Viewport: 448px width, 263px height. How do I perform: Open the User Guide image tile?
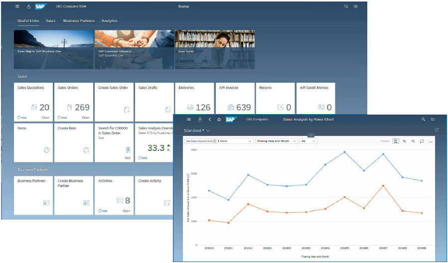point(215,50)
